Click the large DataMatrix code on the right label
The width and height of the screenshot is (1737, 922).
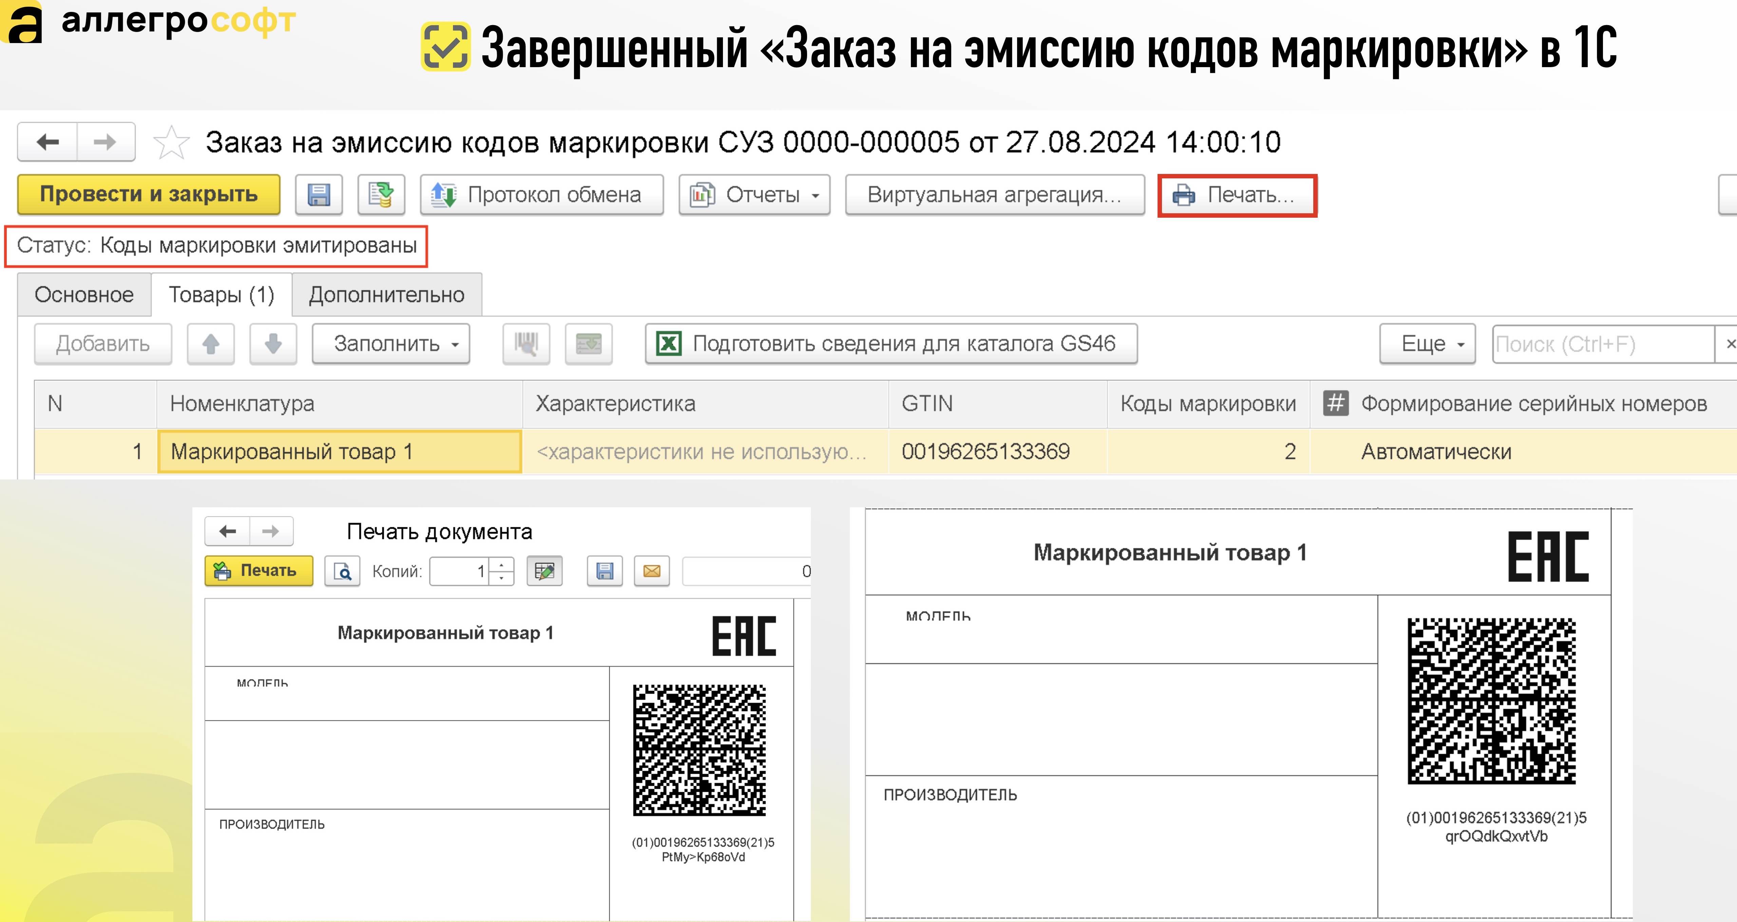pos(1492,701)
